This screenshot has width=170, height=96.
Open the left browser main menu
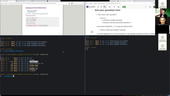(x=83, y=3)
